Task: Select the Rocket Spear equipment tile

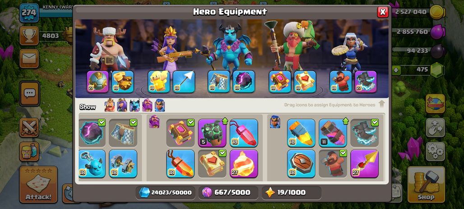Action: (364, 164)
